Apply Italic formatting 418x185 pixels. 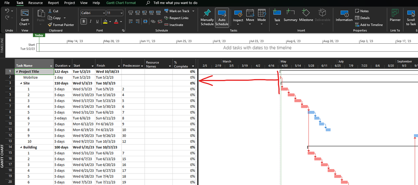pos(91,22)
